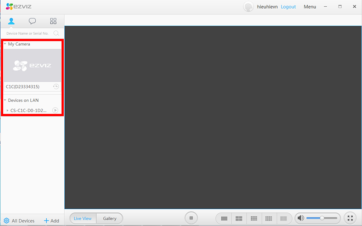The width and height of the screenshot is (362, 226).
Task: Select the nine-window grid layout
Action: pos(253,219)
